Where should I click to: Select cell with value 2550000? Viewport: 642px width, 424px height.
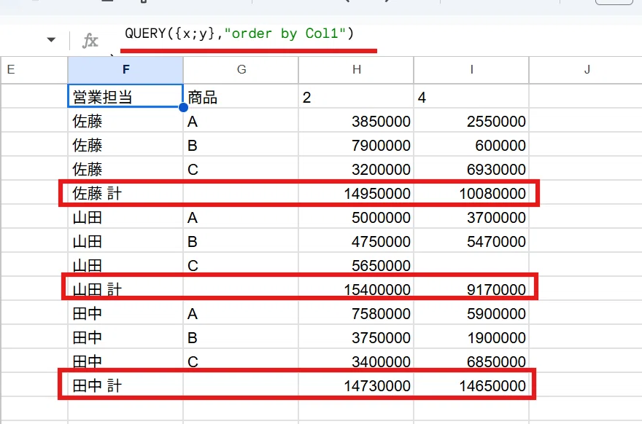[x=471, y=120]
